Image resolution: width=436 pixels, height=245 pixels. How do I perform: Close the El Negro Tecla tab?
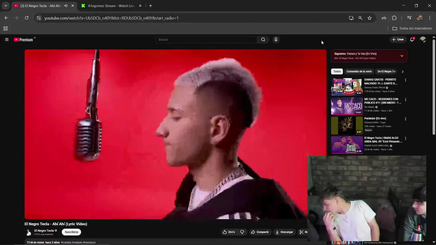(x=73, y=6)
